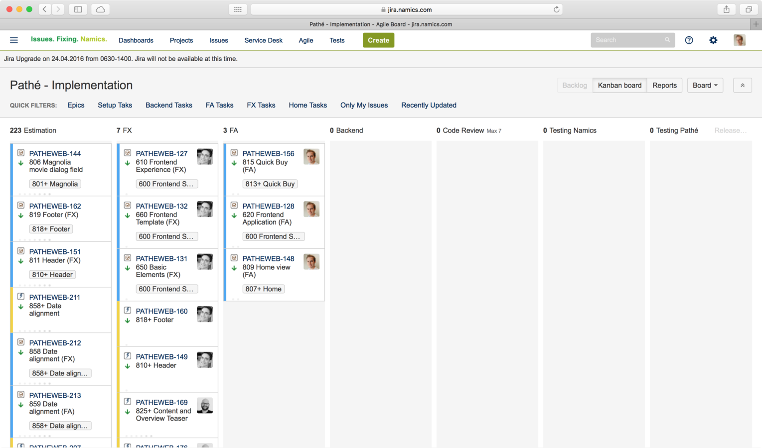Click the Safari address bar jira.namics.com
This screenshot has width=762, height=448.
[x=407, y=9]
